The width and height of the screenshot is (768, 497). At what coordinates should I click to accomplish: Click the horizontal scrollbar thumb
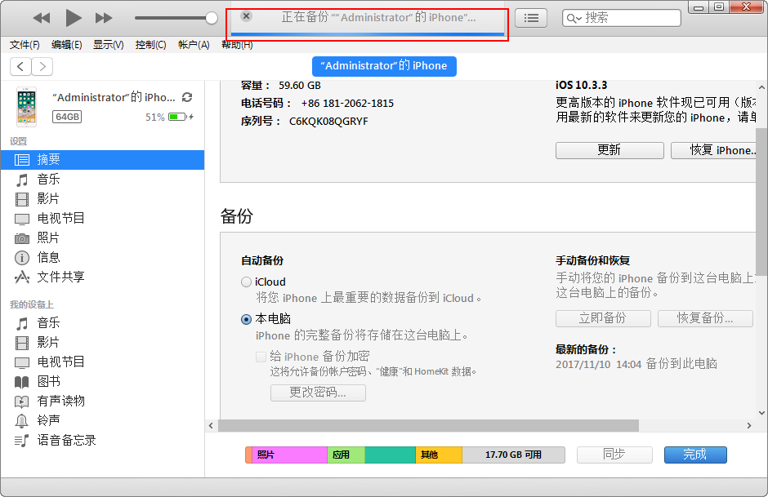(x=429, y=425)
